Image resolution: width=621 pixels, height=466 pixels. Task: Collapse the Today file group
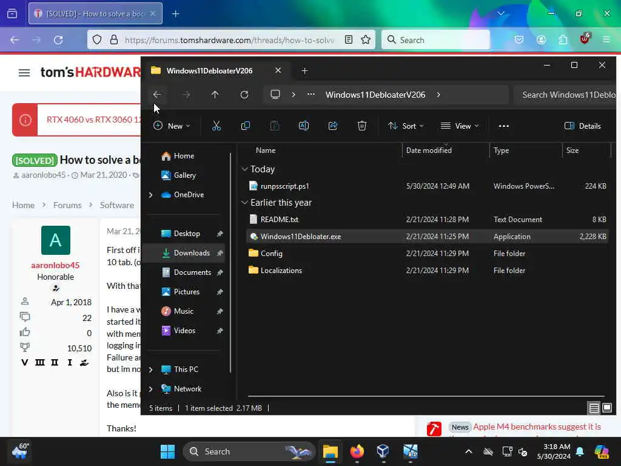[245, 169]
